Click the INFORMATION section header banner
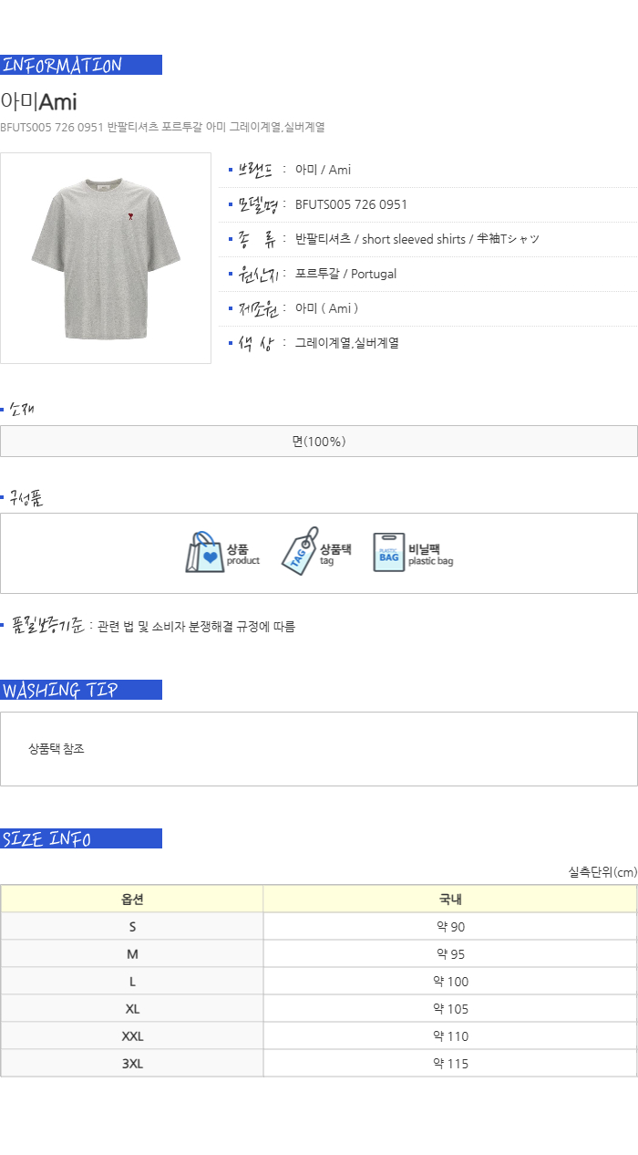 (x=81, y=65)
